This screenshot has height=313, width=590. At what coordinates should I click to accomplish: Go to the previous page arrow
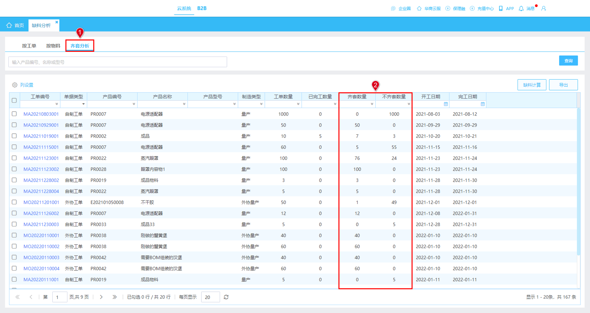pyautogui.click(x=31, y=297)
